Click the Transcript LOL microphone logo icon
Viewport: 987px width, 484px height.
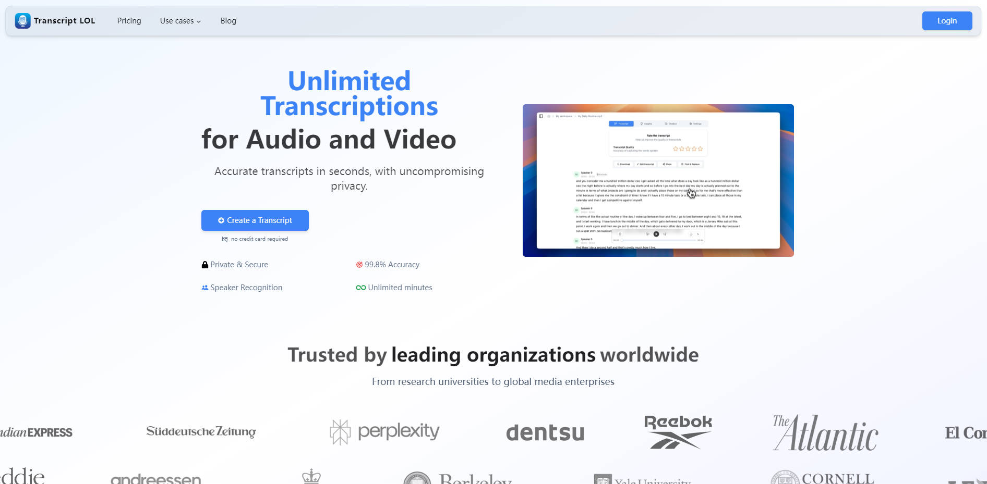coord(22,21)
